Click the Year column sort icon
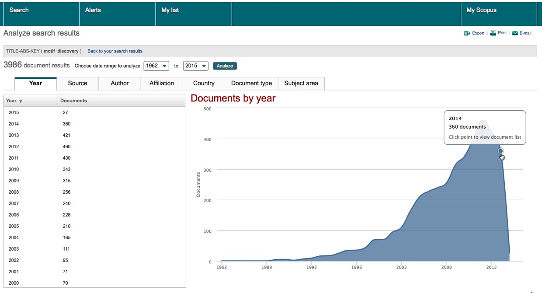Image resolution: width=542 pixels, height=293 pixels. pos(21,101)
